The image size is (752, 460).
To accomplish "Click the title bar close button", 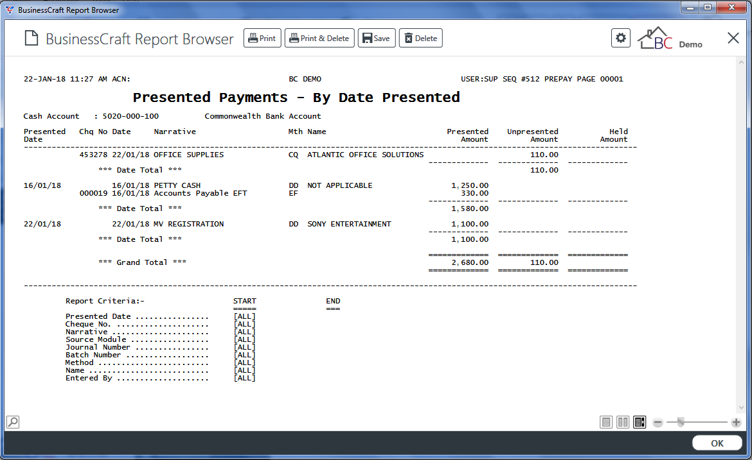I will (732, 7).
